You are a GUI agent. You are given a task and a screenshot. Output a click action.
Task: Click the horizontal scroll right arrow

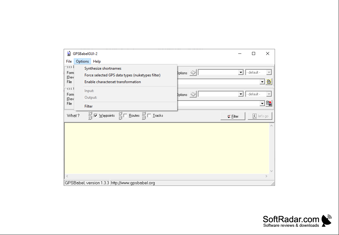pyautogui.click(x=266, y=176)
